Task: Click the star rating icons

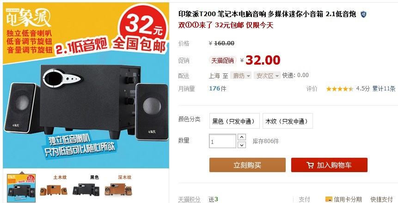Action: pyautogui.click(x=340, y=89)
